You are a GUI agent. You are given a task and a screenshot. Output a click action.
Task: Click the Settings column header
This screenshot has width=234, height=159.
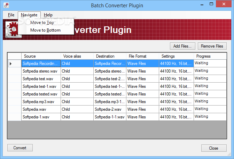click(176, 56)
